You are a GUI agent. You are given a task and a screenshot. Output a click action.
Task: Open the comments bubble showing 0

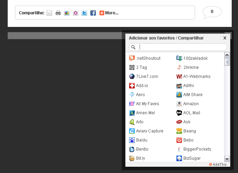point(212,12)
